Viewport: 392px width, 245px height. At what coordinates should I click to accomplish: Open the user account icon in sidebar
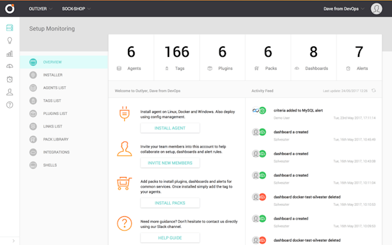point(10,92)
